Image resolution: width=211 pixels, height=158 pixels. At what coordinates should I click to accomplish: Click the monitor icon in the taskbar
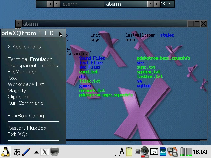pos(55,152)
